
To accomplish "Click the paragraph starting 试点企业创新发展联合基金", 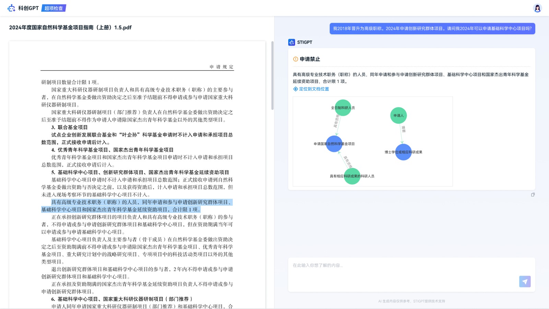I will [x=137, y=138].
